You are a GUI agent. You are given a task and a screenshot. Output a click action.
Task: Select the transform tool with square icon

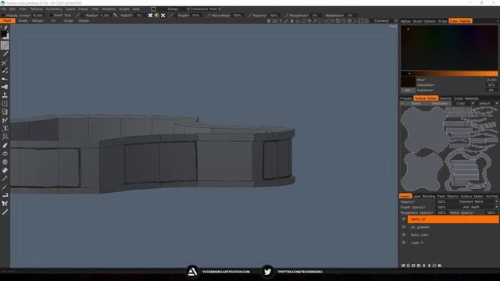pos(5,104)
